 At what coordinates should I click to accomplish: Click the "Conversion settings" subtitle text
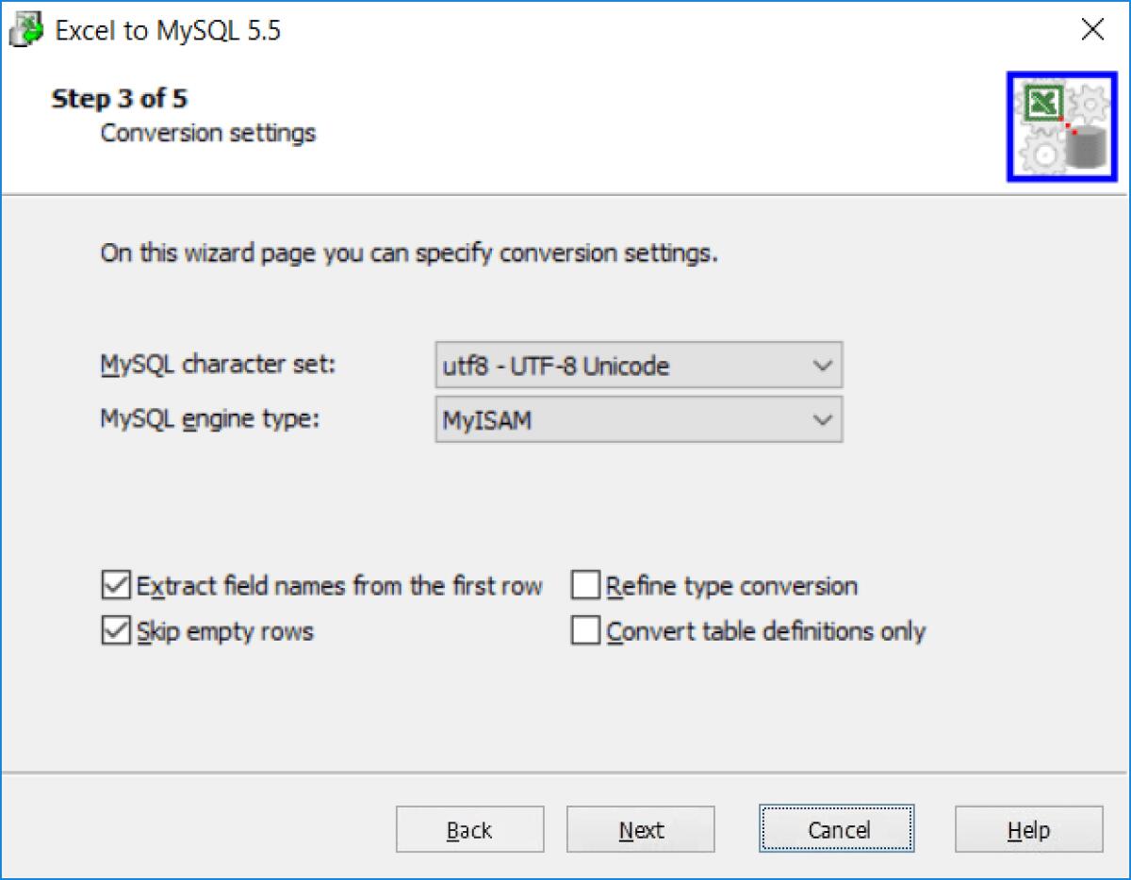(x=206, y=133)
